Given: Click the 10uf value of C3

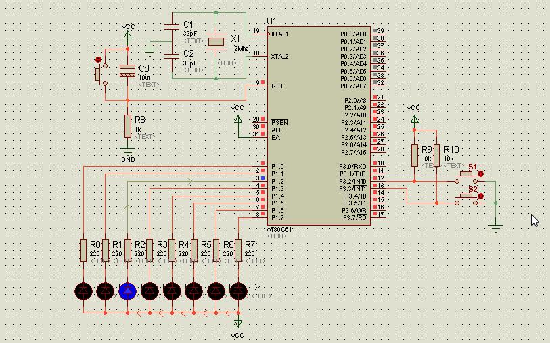Looking at the screenshot, I should point(145,78).
